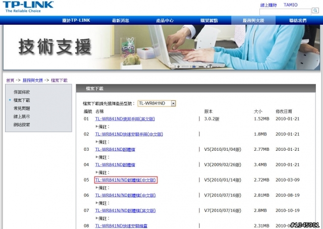Download item 03 TL-WR841ND firmware V5
Image resolution: width=323 pixels, height=229 pixels.
pos(115,149)
